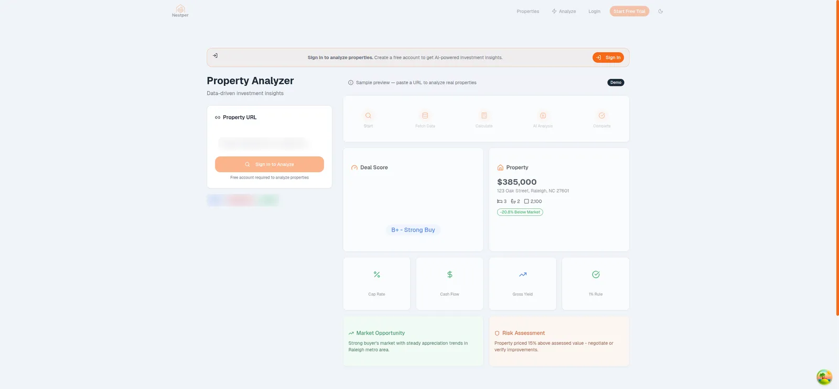Viewport: 839px width, 389px height.
Task: Open the Cash Flow dollar card
Action: click(x=449, y=283)
